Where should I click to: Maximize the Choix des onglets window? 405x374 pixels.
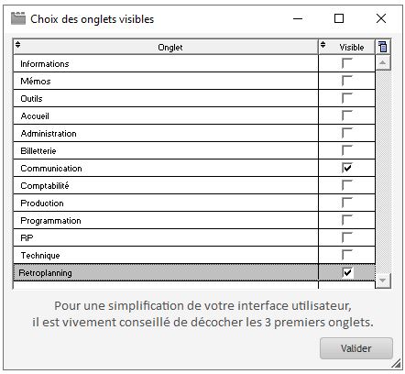coord(339,18)
